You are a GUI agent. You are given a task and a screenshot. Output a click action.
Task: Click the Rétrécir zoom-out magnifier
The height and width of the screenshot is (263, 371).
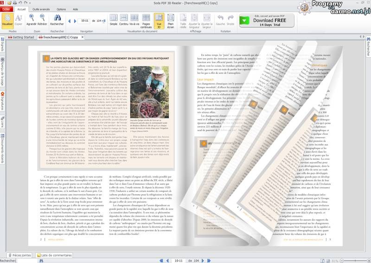tap(42, 20)
